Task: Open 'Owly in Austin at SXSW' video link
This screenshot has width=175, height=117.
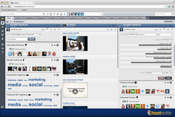Action: [x=71, y=33]
